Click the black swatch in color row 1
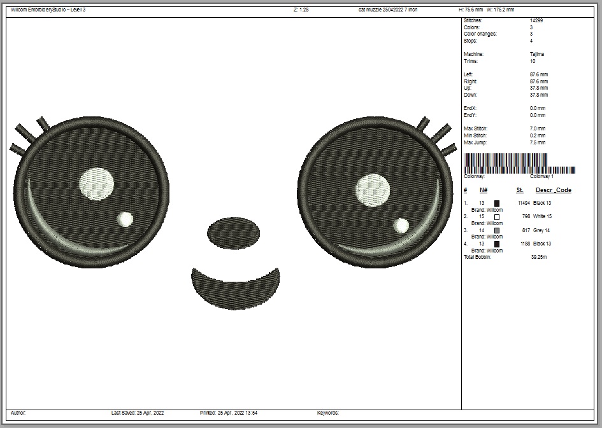The height and width of the screenshot is (428, 602). 497,203
